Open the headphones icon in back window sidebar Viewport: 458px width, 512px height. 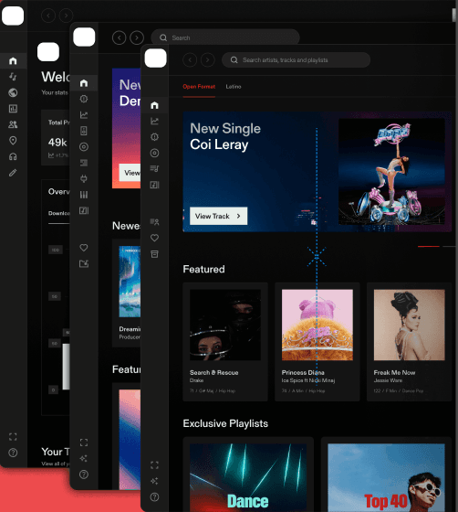pos(13,156)
